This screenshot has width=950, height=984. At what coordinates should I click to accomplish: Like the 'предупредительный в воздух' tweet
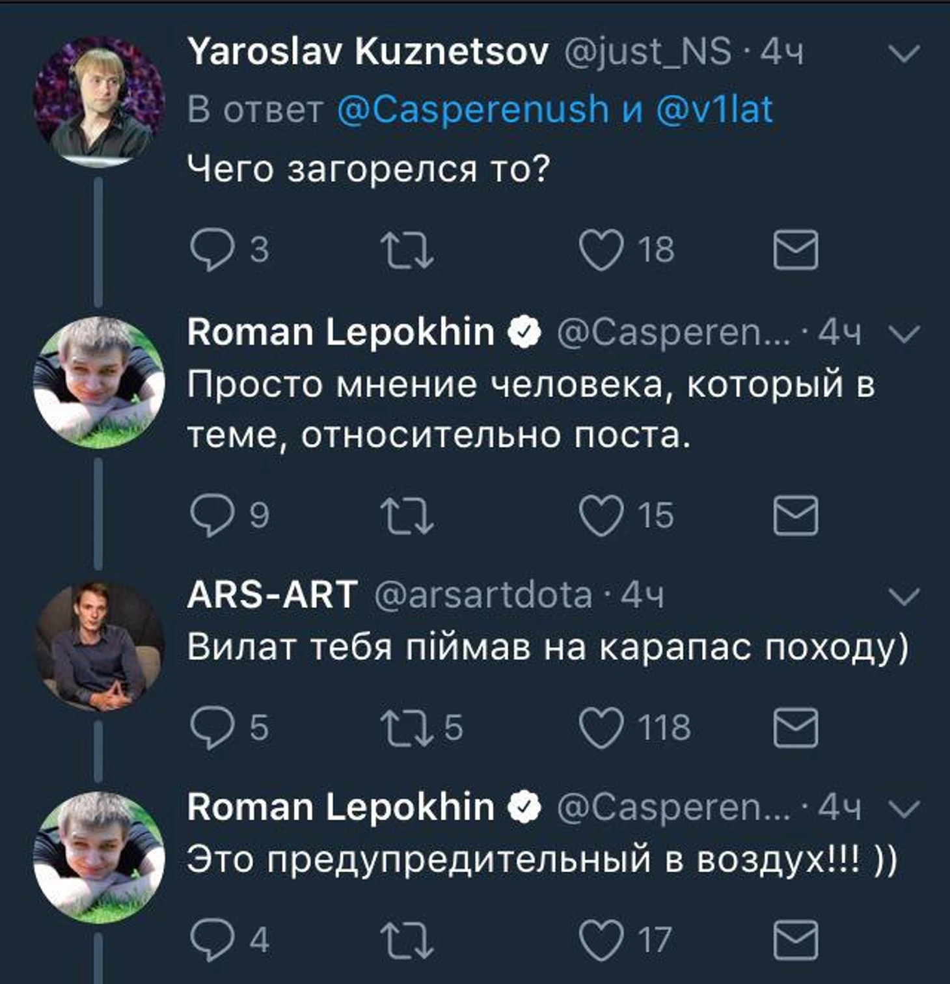[x=601, y=940]
